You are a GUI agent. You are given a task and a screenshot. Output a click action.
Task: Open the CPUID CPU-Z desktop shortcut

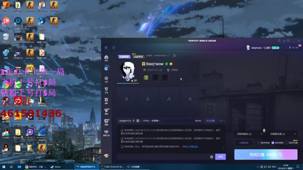click(30, 135)
